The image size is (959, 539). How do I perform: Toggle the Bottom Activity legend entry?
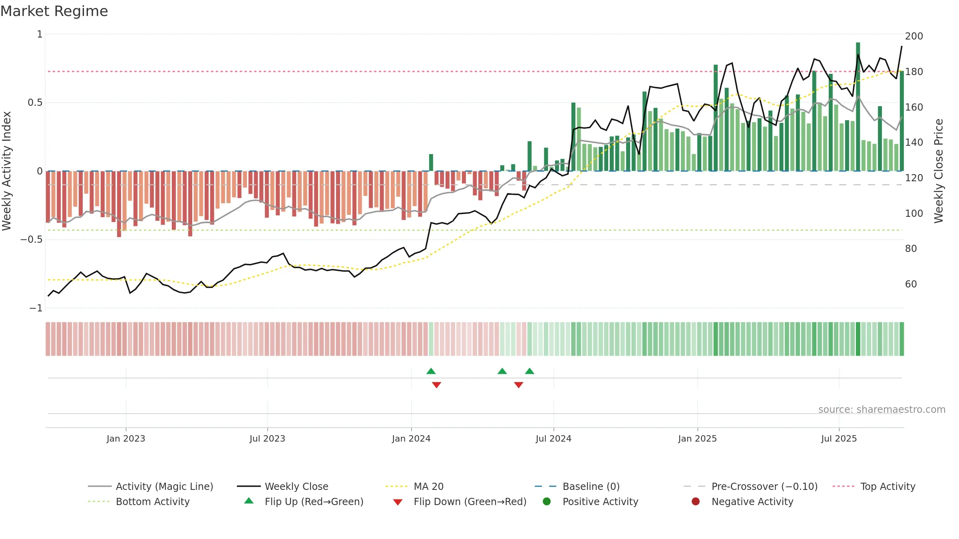coord(139,501)
